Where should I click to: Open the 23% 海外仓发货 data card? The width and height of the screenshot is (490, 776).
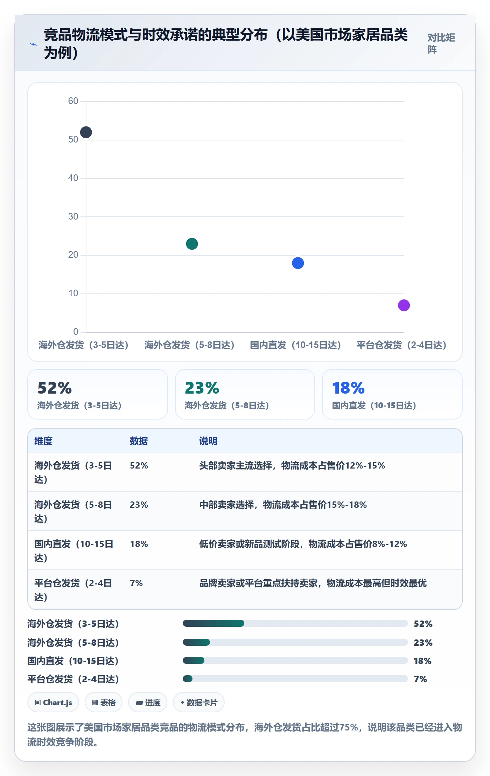tap(245, 394)
